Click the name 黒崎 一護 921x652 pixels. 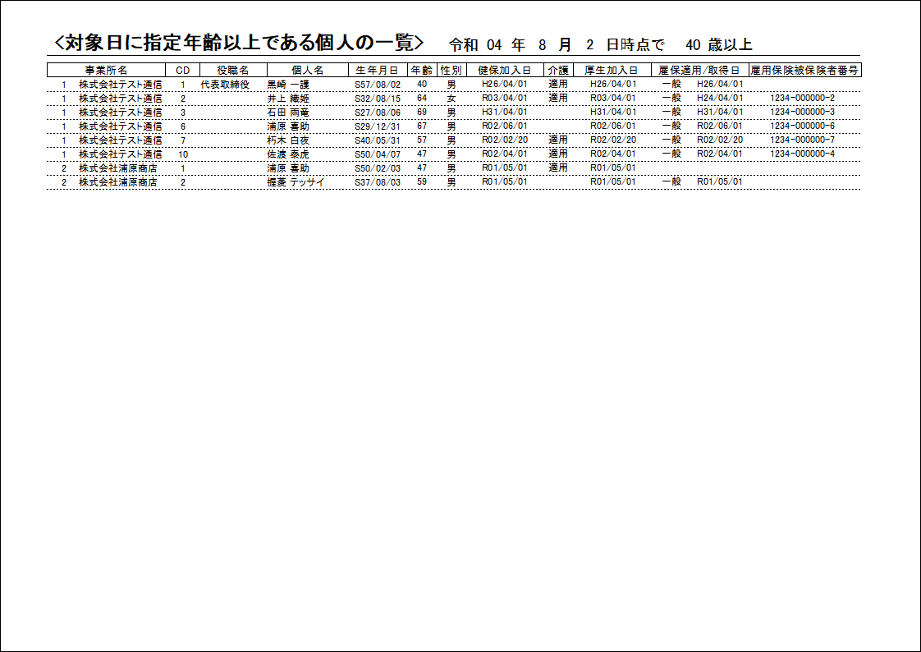(x=288, y=85)
